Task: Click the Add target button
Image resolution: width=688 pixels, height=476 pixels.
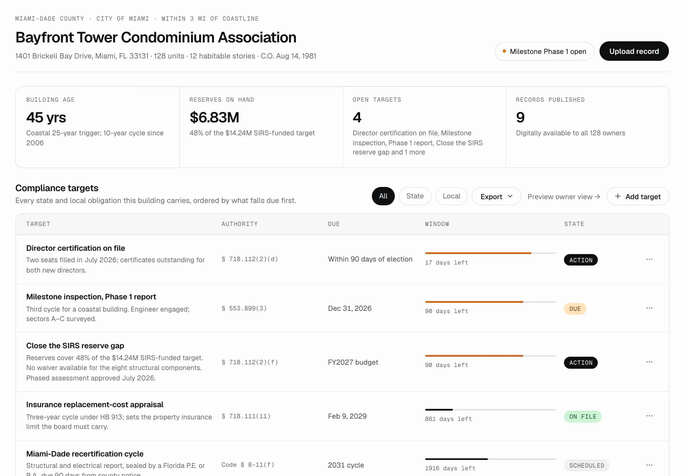Action: coord(638,196)
